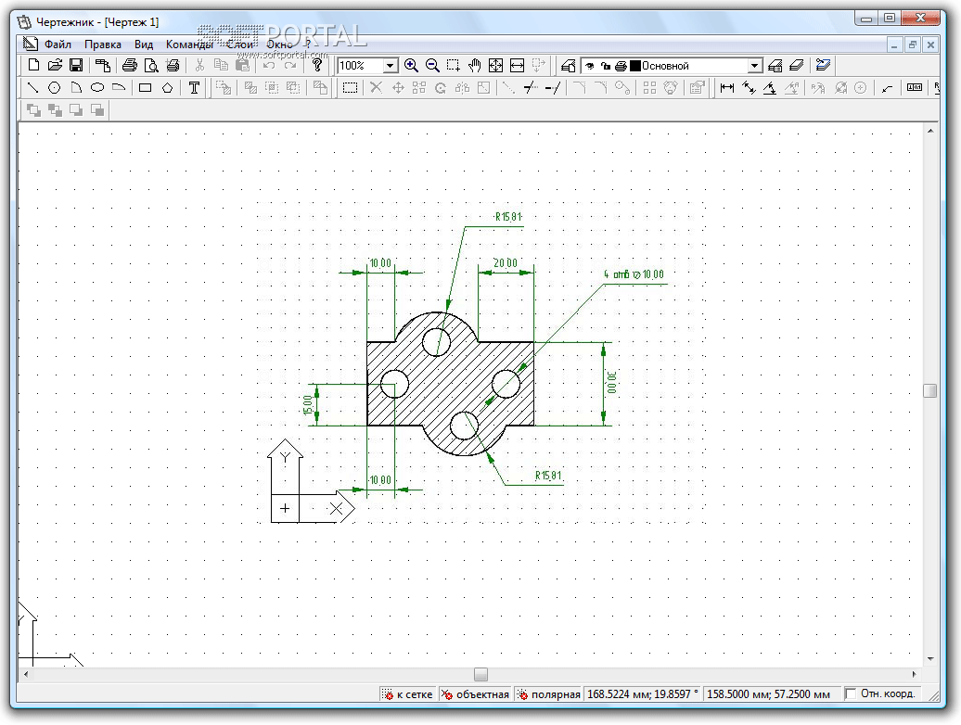Select the text tool
Image resolution: width=961 pixels, height=725 pixels.
pos(194,87)
